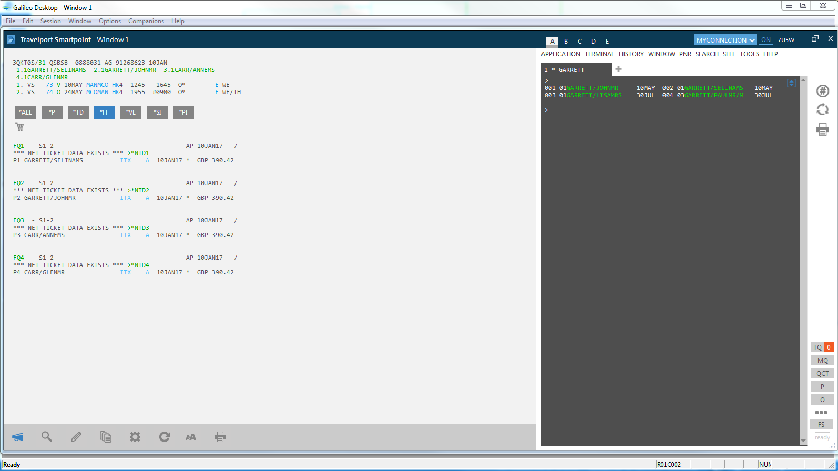Screen dimensions: 838x471
Task: Toggle the ON connection switch
Action: [x=766, y=40]
